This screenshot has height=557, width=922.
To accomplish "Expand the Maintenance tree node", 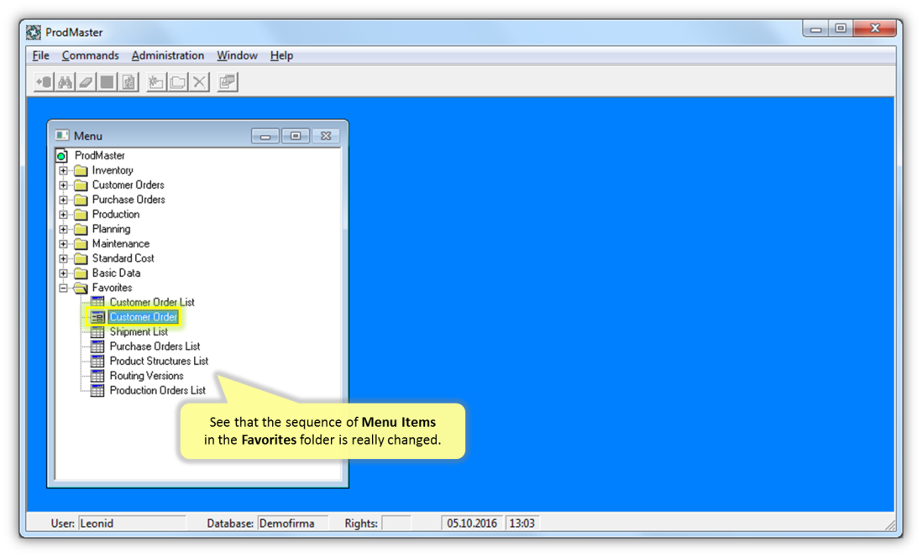I will point(64,244).
